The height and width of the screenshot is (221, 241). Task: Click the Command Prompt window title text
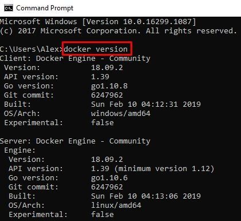click(x=45, y=8)
